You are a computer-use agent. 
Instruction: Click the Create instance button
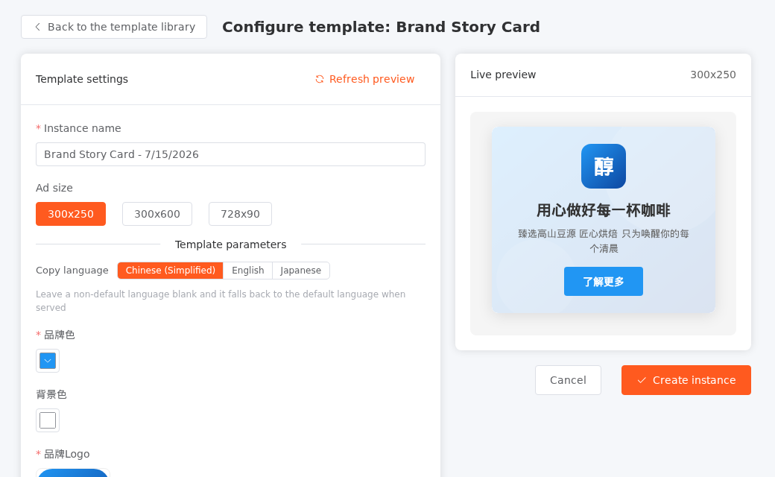686,380
